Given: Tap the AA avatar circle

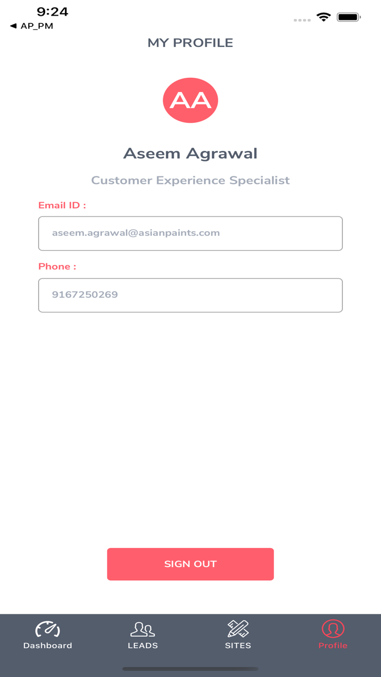Looking at the screenshot, I should [190, 100].
